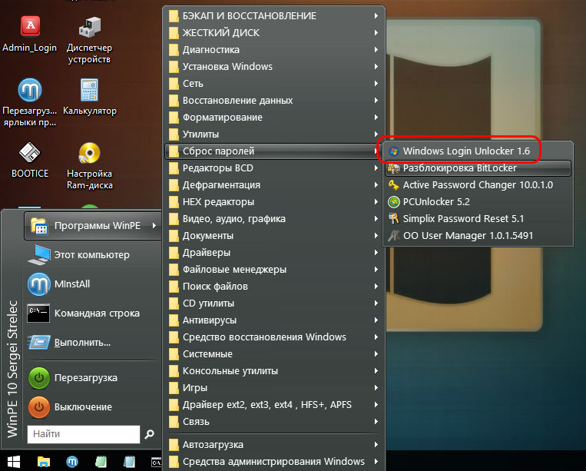586x471 pixels.
Task: Open Редакторы BCD folder
Action: (275, 168)
